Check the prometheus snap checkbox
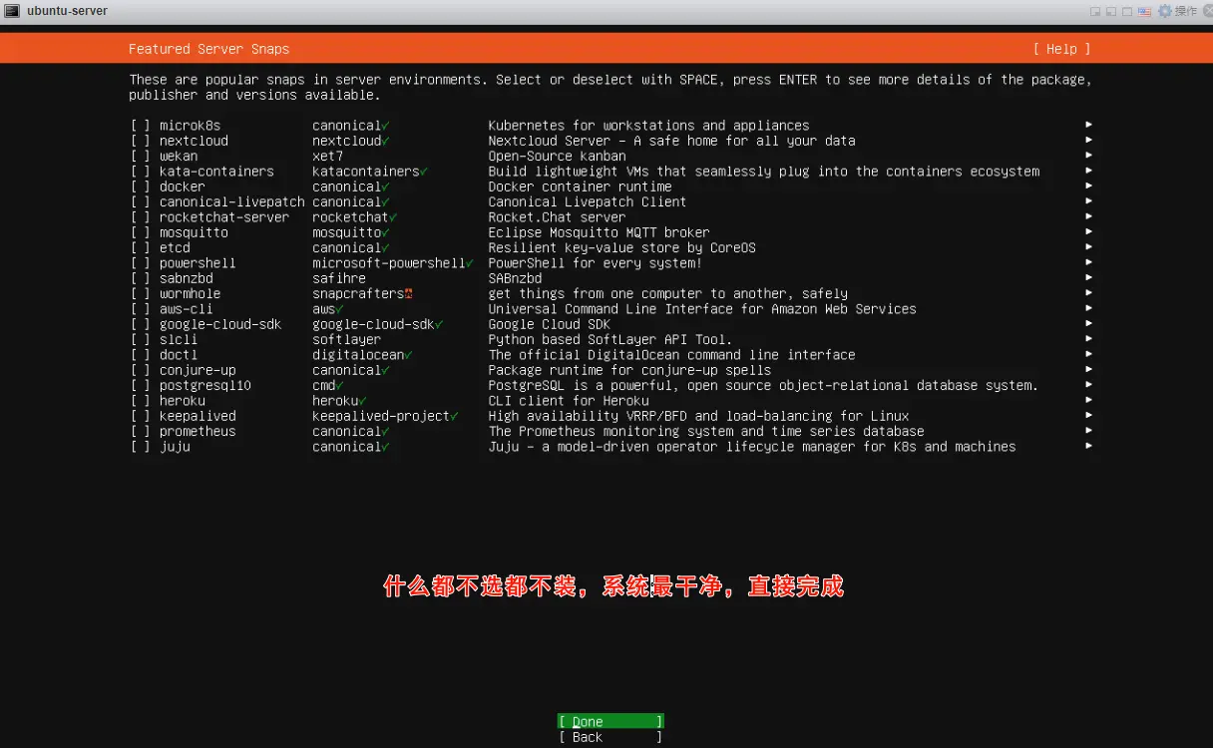Screen dimensions: 1213x748 [x=141, y=432]
